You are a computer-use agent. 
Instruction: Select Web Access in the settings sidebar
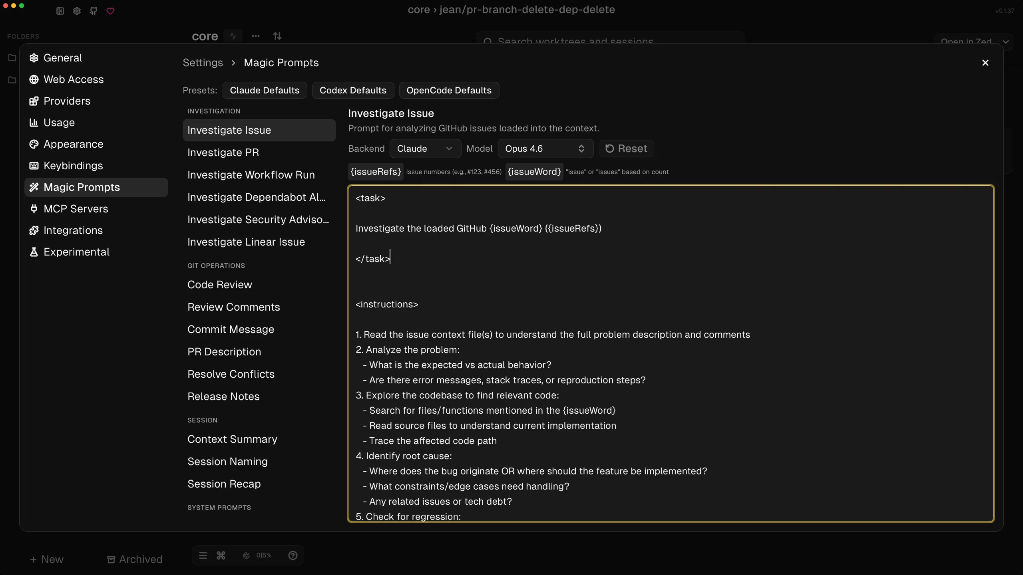[74, 79]
